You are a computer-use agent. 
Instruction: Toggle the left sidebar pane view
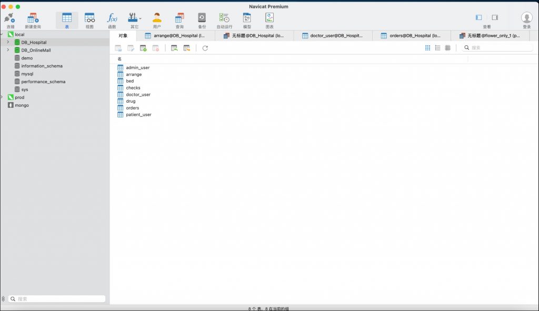(478, 17)
